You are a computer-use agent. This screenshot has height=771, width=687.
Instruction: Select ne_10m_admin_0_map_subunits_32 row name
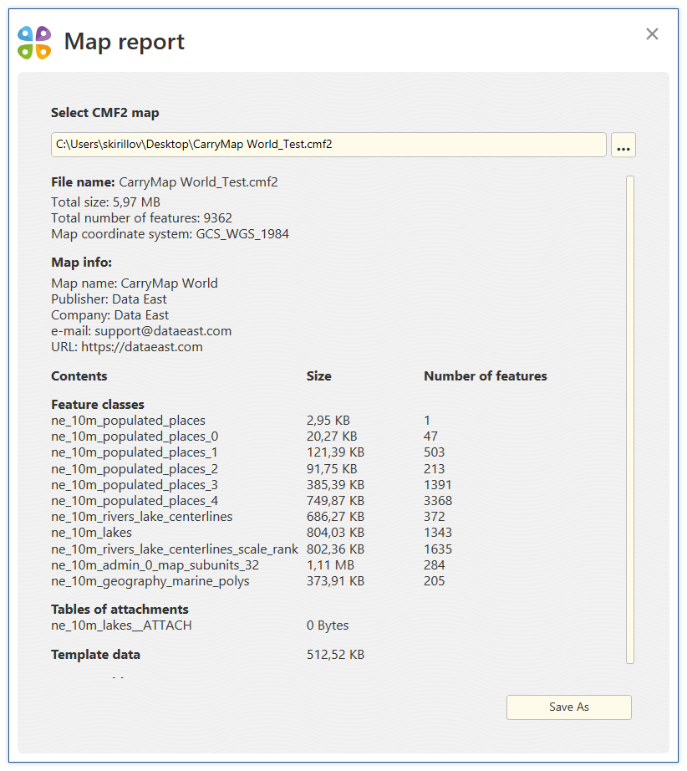(155, 565)
